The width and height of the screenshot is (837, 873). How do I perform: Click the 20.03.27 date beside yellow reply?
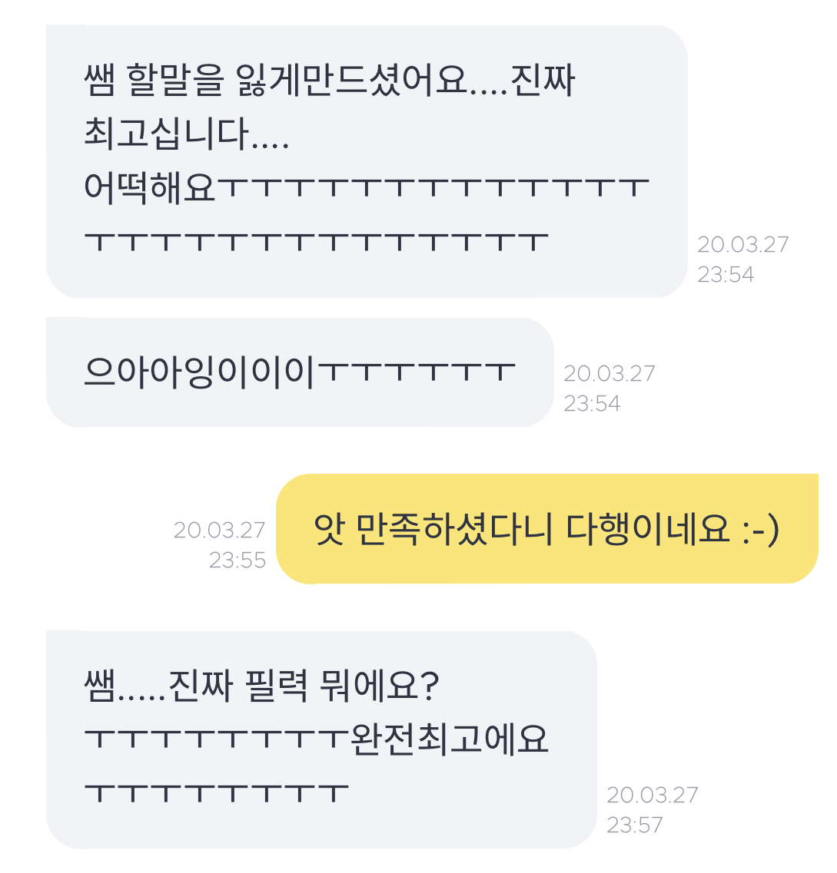point(219,531)
